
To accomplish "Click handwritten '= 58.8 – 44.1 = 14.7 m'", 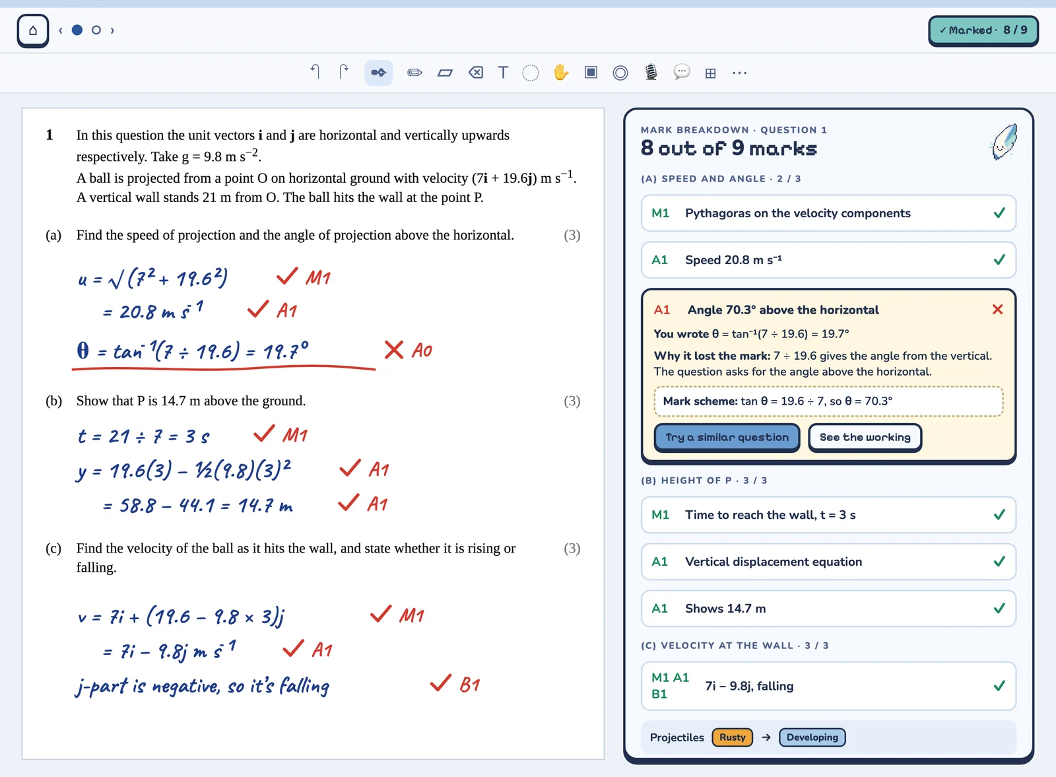I will pyautogui.click(x=197, y=506).
